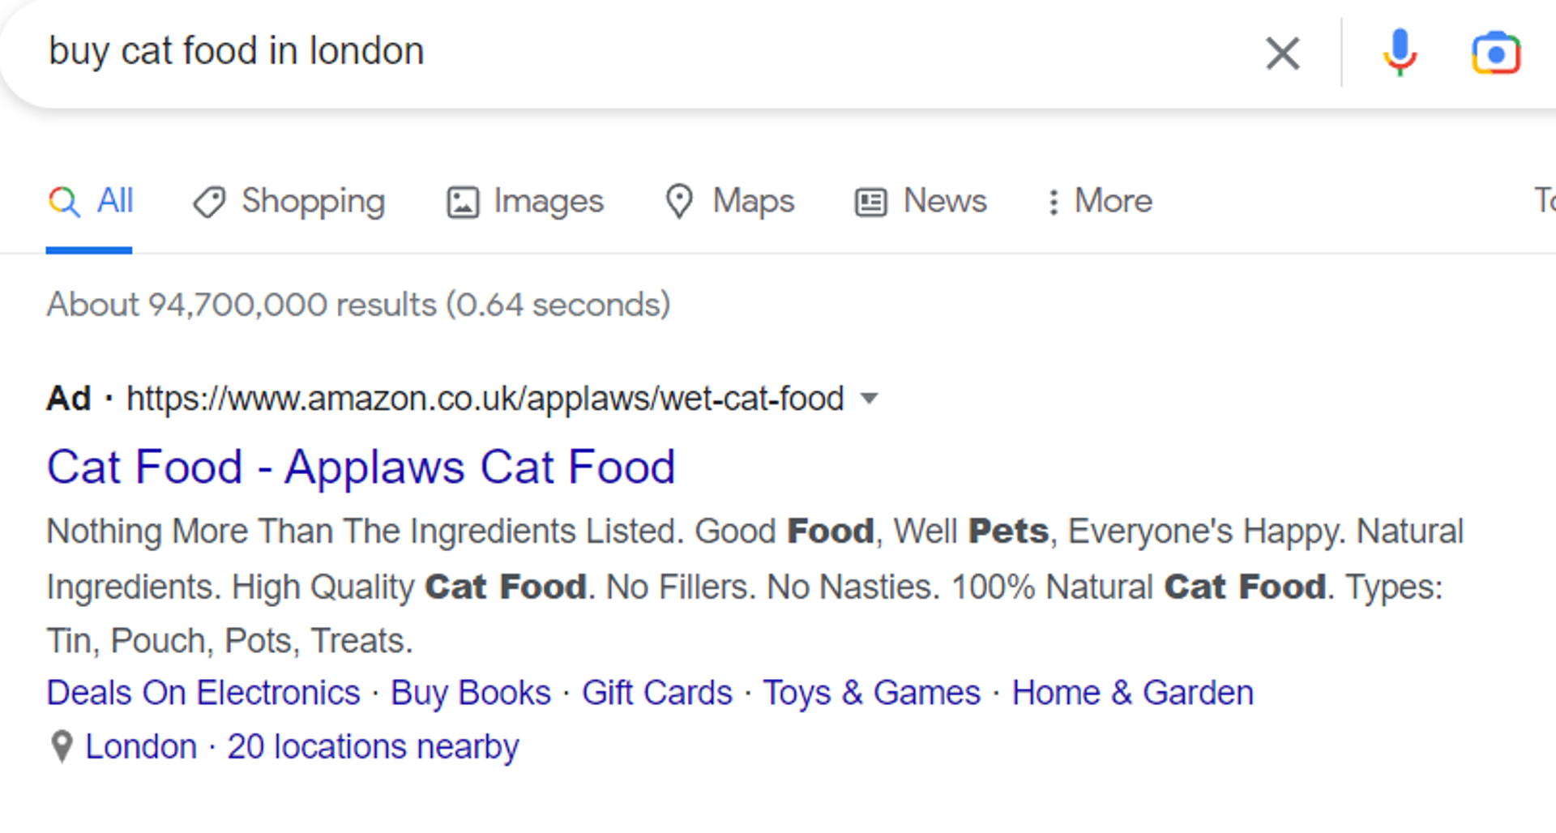Expand the ad URL dropdown arrow
Screen dimensions: 1556x833
(x=869, y=398)
